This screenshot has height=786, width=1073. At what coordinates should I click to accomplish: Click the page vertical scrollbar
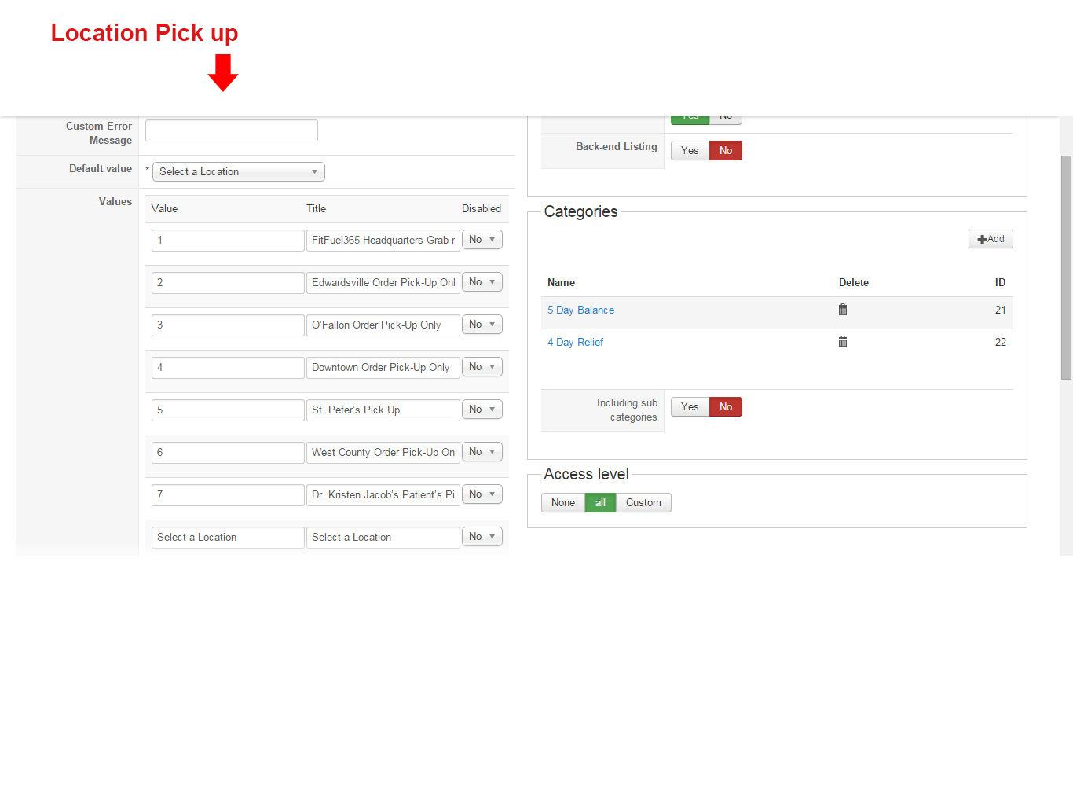1066,267
